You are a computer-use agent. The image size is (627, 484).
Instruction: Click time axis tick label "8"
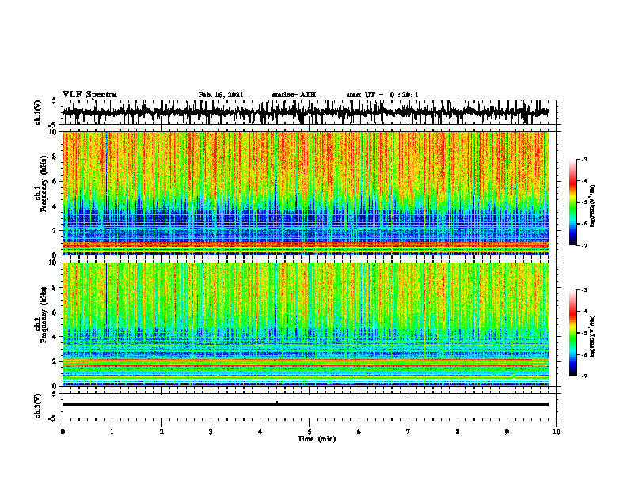458,432
